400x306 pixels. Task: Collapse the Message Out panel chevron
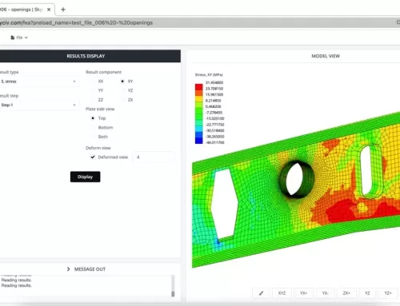click(x=69, y=269)
